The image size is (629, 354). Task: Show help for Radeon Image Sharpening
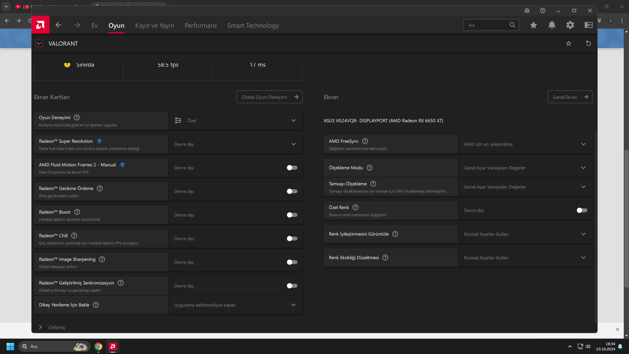coord(102,259)
